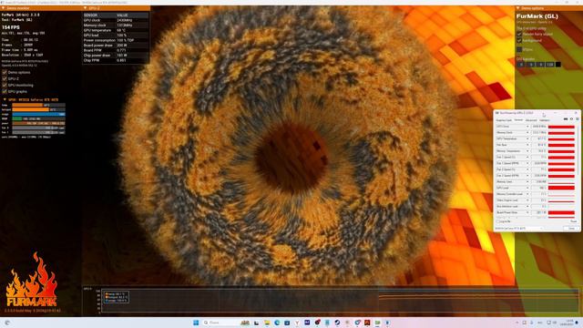583x328 pixels.
Task: Click the Board power draw row in sensor table
Action: pyautogui.click(x=116, y=45)
